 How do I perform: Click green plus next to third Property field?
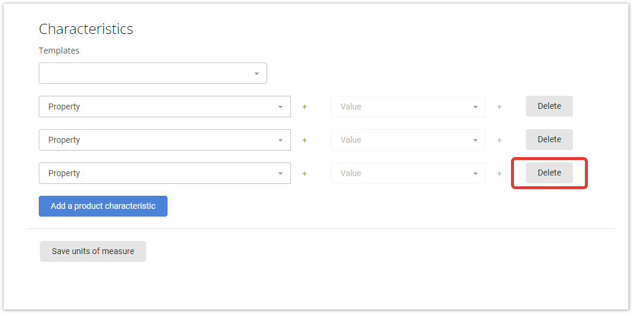click(305, 174)
